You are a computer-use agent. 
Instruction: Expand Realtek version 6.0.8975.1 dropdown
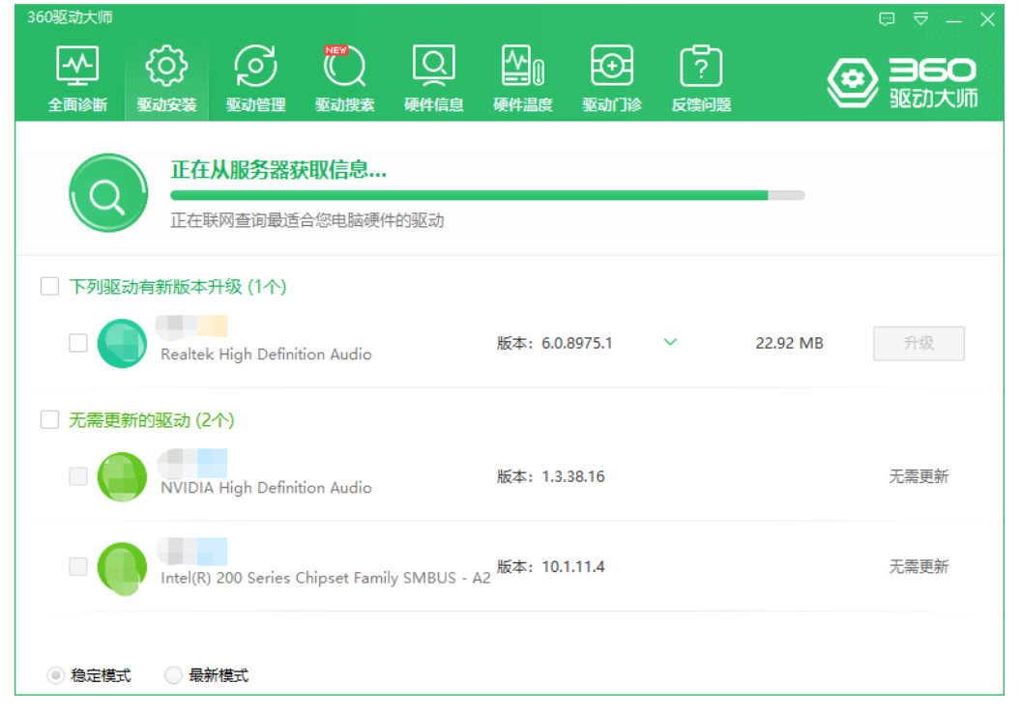[x=670, y=342]
